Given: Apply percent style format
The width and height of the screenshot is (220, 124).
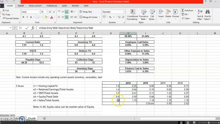Looking at the screenshot, I should (110, 17).
